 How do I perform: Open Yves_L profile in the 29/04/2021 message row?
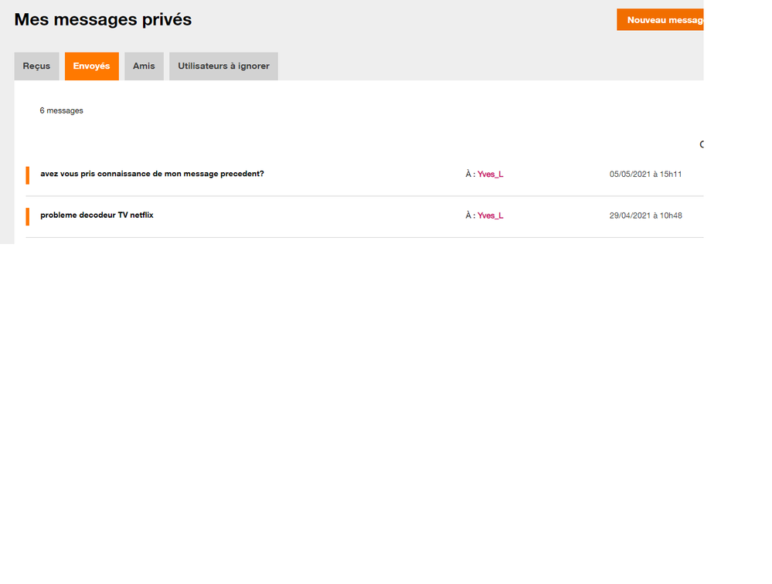[490, 216]
